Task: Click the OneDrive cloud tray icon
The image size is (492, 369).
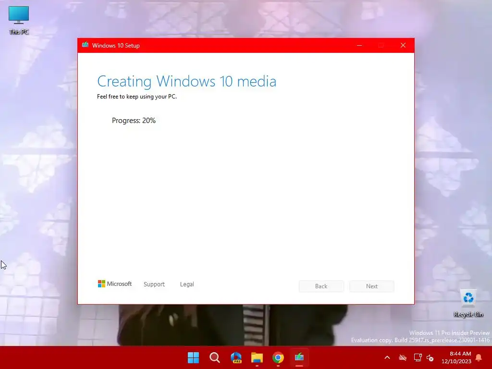Action: tap(403, 357)
